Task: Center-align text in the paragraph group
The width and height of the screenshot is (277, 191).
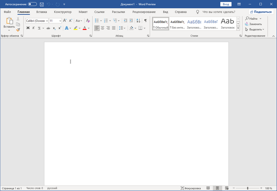Action: coord(103,28)
